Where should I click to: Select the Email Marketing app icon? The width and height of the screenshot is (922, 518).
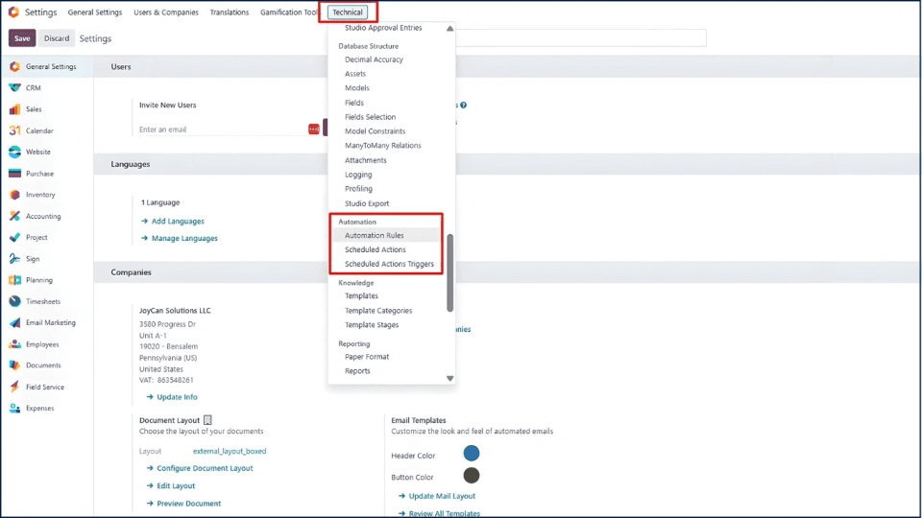tap(14, 322)
